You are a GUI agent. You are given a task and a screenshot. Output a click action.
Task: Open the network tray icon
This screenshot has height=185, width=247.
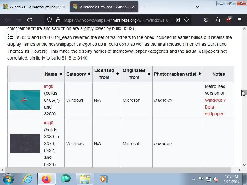[x=208, y=179]
